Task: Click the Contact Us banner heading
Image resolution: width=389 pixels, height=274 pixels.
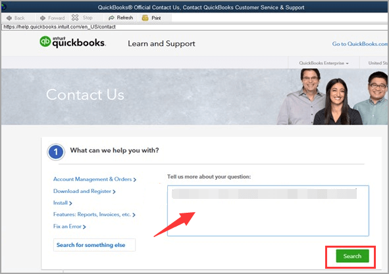Action: pos(85,95)
